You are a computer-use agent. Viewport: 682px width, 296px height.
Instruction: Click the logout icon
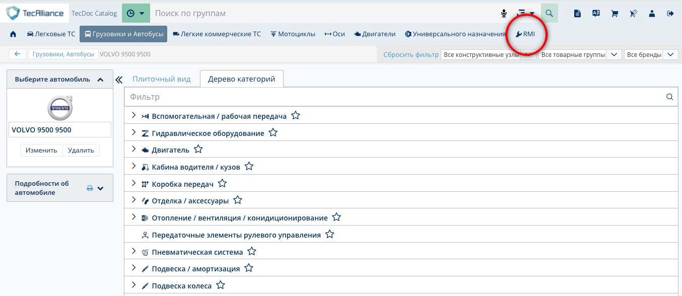(670, 14)
